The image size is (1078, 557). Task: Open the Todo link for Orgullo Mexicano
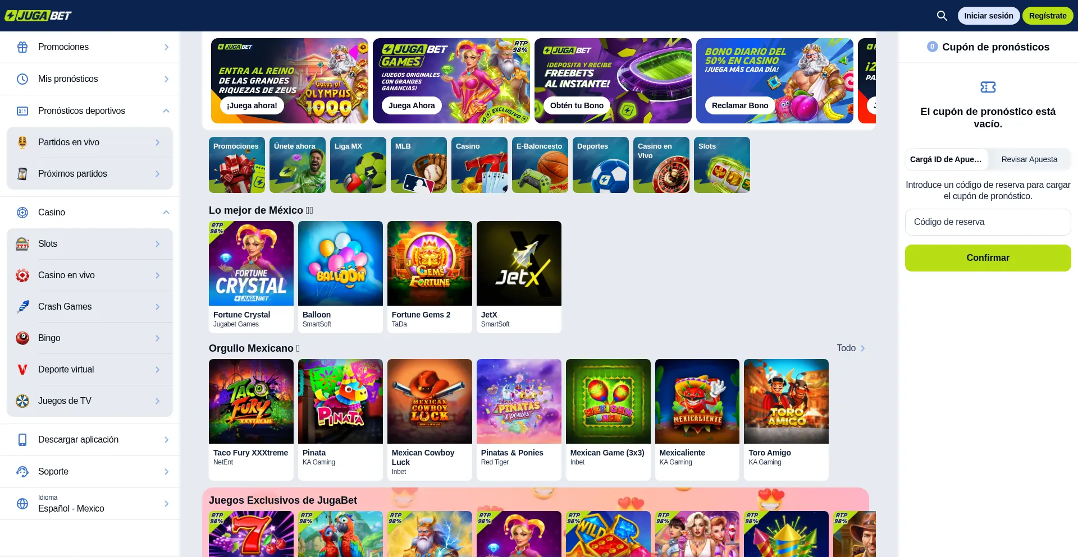click(x=851, y=348)
